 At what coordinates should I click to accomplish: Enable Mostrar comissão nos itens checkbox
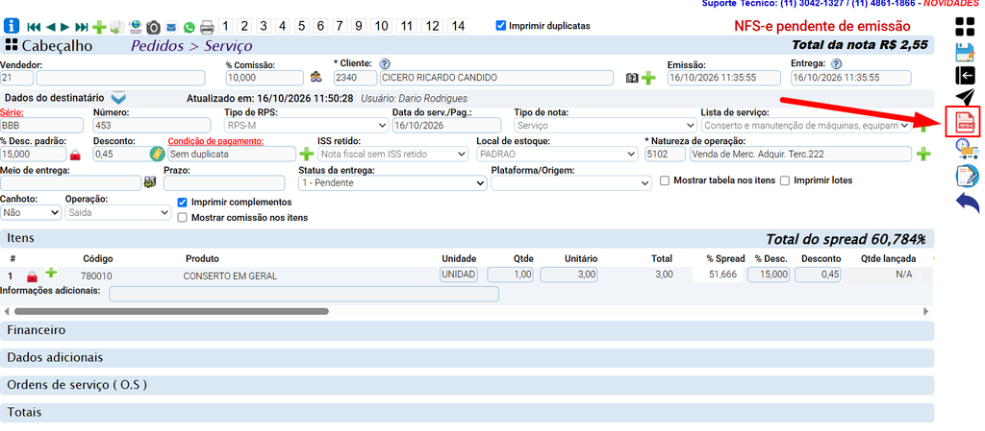182,218
